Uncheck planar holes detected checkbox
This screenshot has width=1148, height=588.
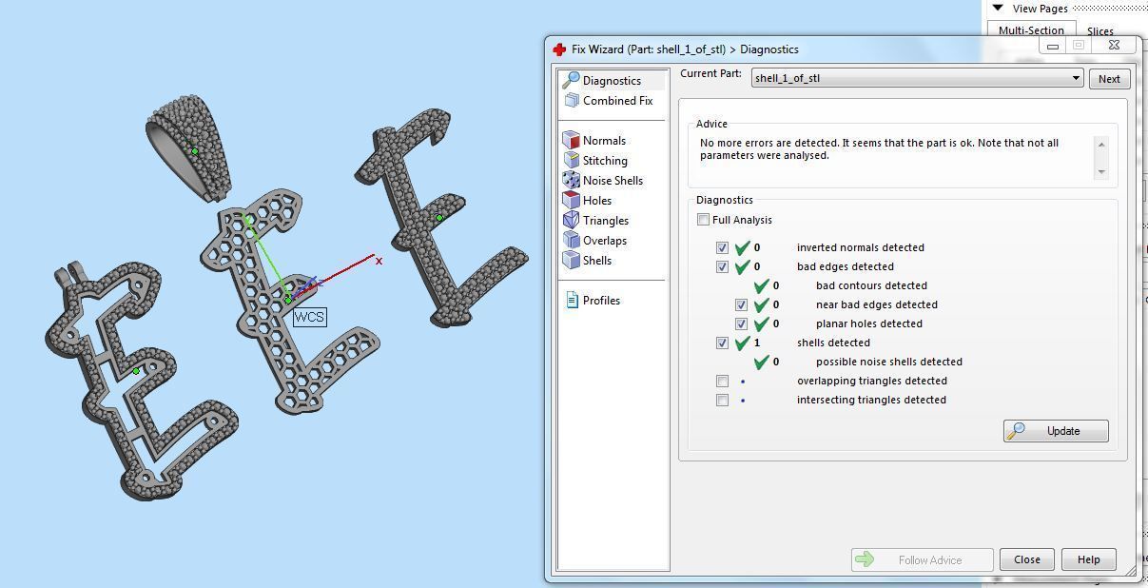(741, 323)
